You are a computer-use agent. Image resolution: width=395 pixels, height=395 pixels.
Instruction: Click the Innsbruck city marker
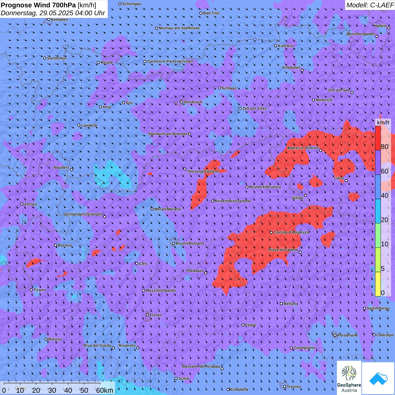(x=181, y=102)
